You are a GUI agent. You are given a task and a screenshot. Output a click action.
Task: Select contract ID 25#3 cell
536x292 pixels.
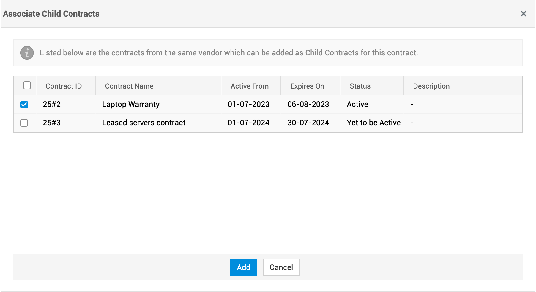click(52, 123)
